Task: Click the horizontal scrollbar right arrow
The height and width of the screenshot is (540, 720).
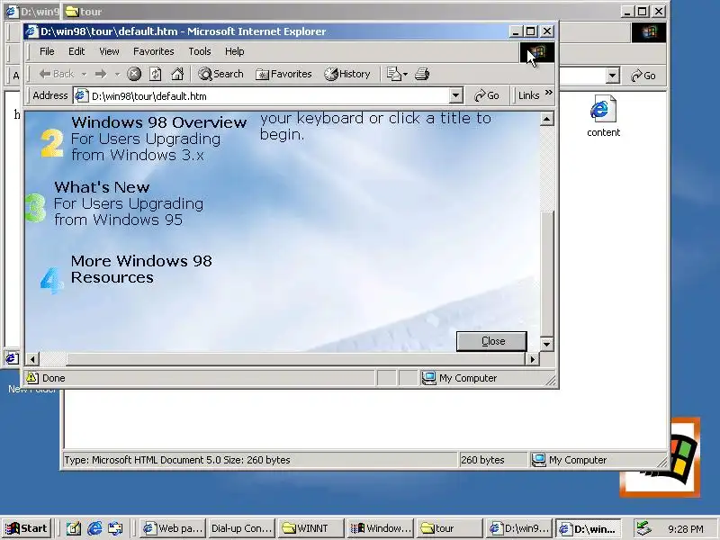Action: [x=532, y=359]
